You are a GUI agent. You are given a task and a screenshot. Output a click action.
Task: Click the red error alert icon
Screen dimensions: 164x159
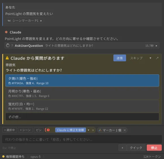48,130
